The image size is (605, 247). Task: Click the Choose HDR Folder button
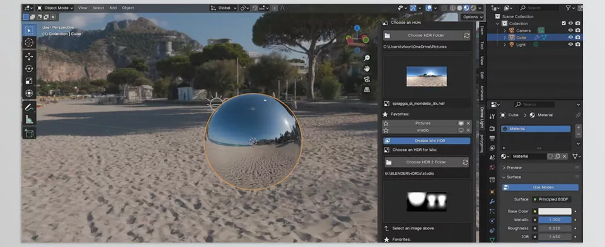(x=427, y=35)
